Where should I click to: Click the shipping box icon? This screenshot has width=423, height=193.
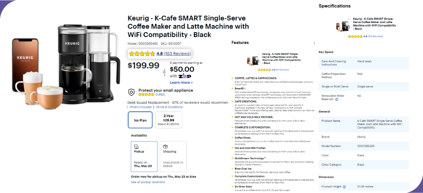[x=165, y=146]
